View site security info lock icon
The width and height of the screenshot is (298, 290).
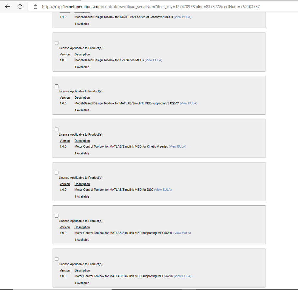click(35, 7)
